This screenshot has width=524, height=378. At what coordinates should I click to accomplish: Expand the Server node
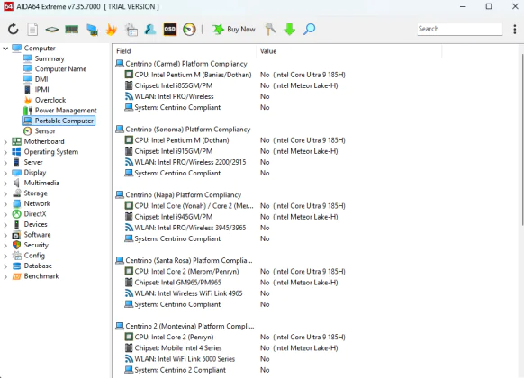(x=5, y=163)
